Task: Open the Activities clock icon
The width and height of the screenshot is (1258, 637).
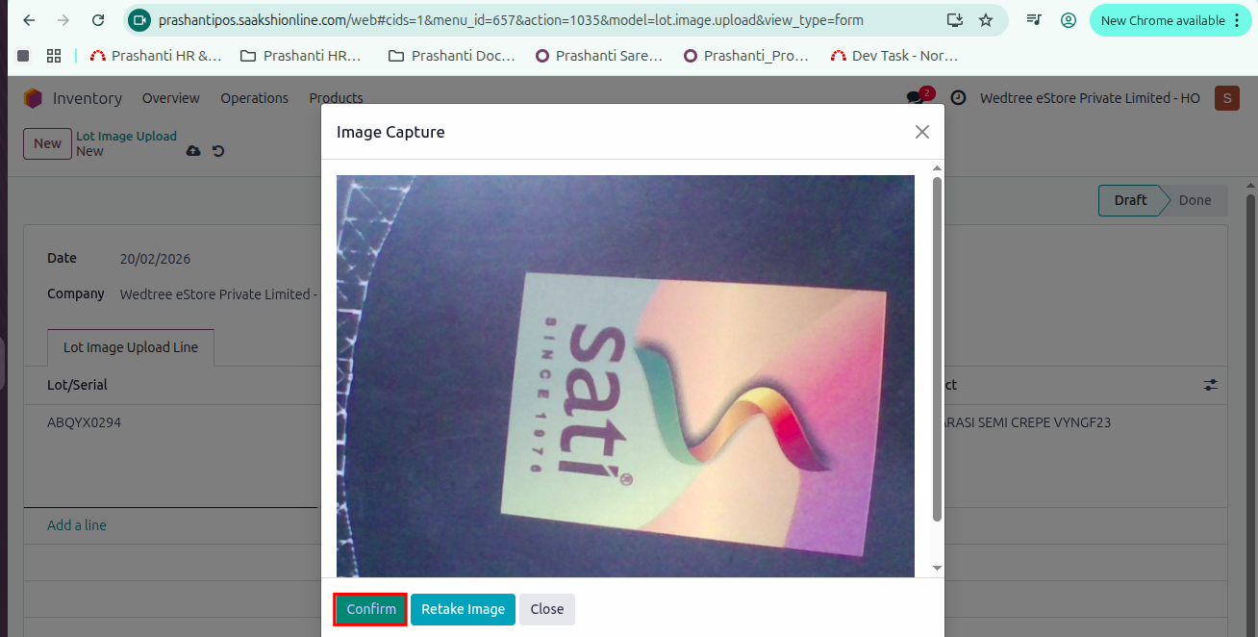Action: pyautogui.click(x=958, y=97)
